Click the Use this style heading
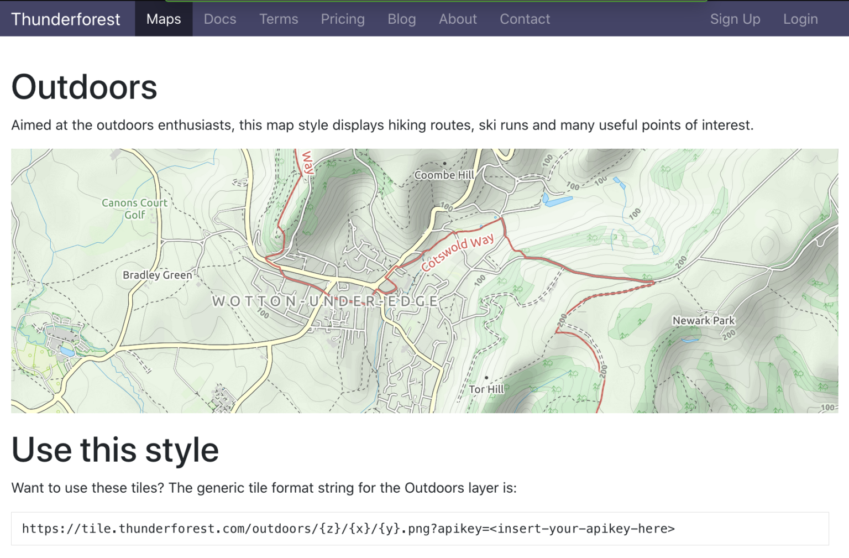849x558 pixels. (x=114, y=450)
